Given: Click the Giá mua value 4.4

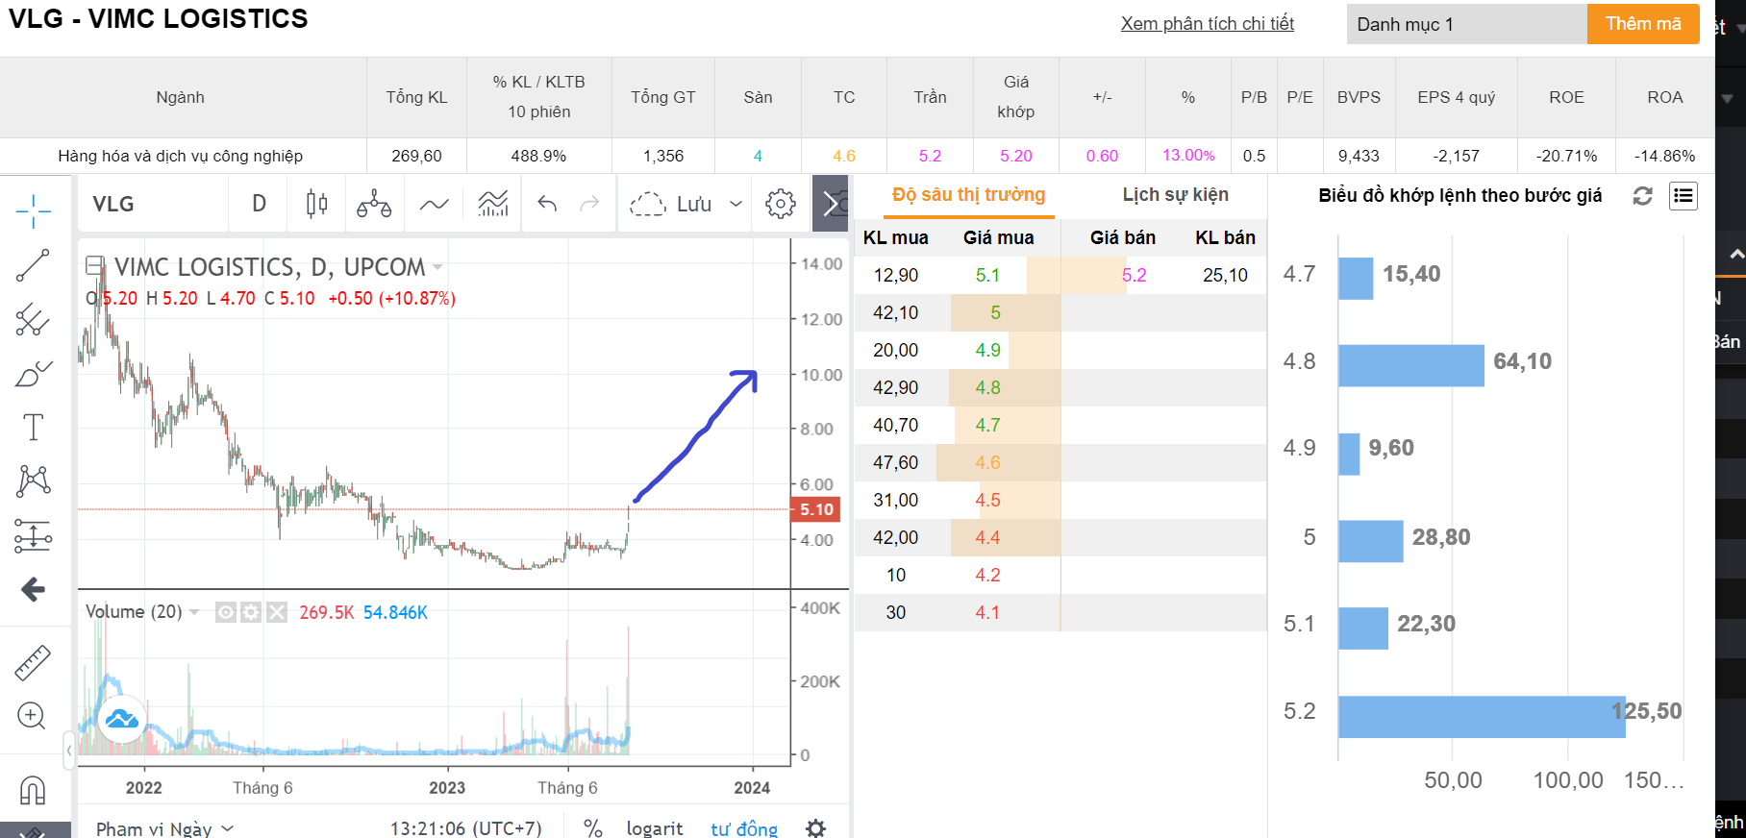Looking at the screenshot, I should (x=987, y=537).
